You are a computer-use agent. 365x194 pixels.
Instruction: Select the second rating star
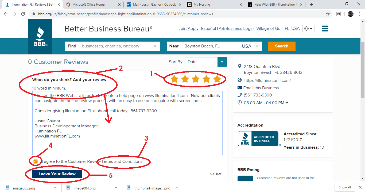[185, 79]
